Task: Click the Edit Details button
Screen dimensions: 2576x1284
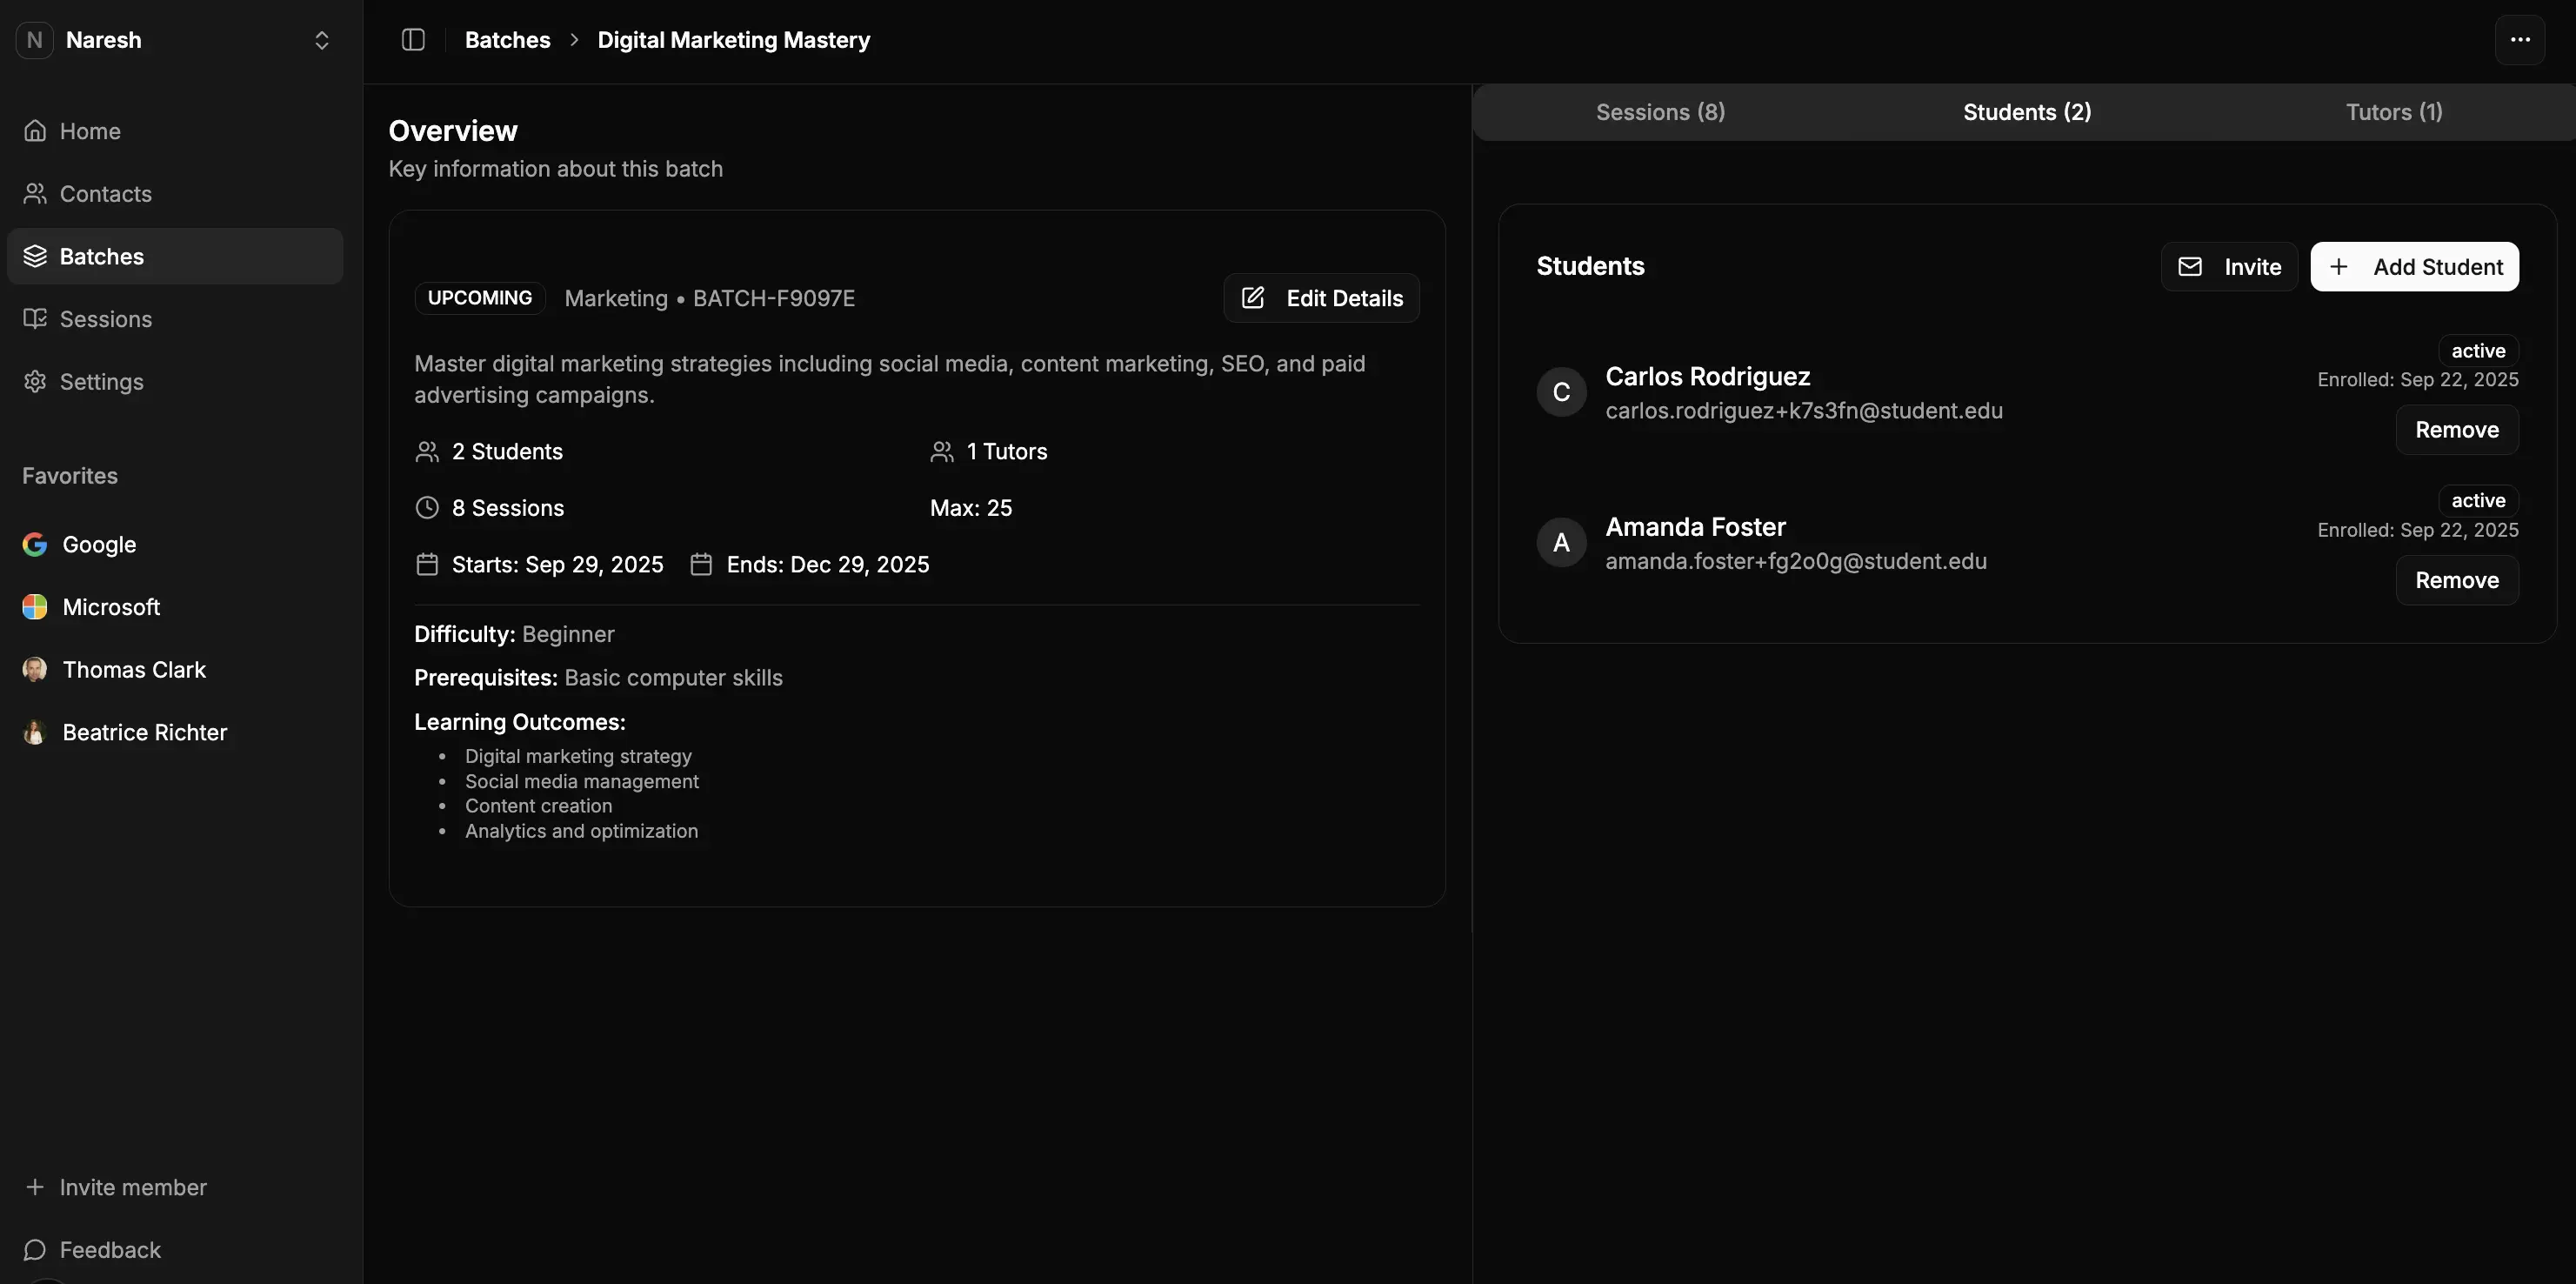Action: (x=1321, y=298)
